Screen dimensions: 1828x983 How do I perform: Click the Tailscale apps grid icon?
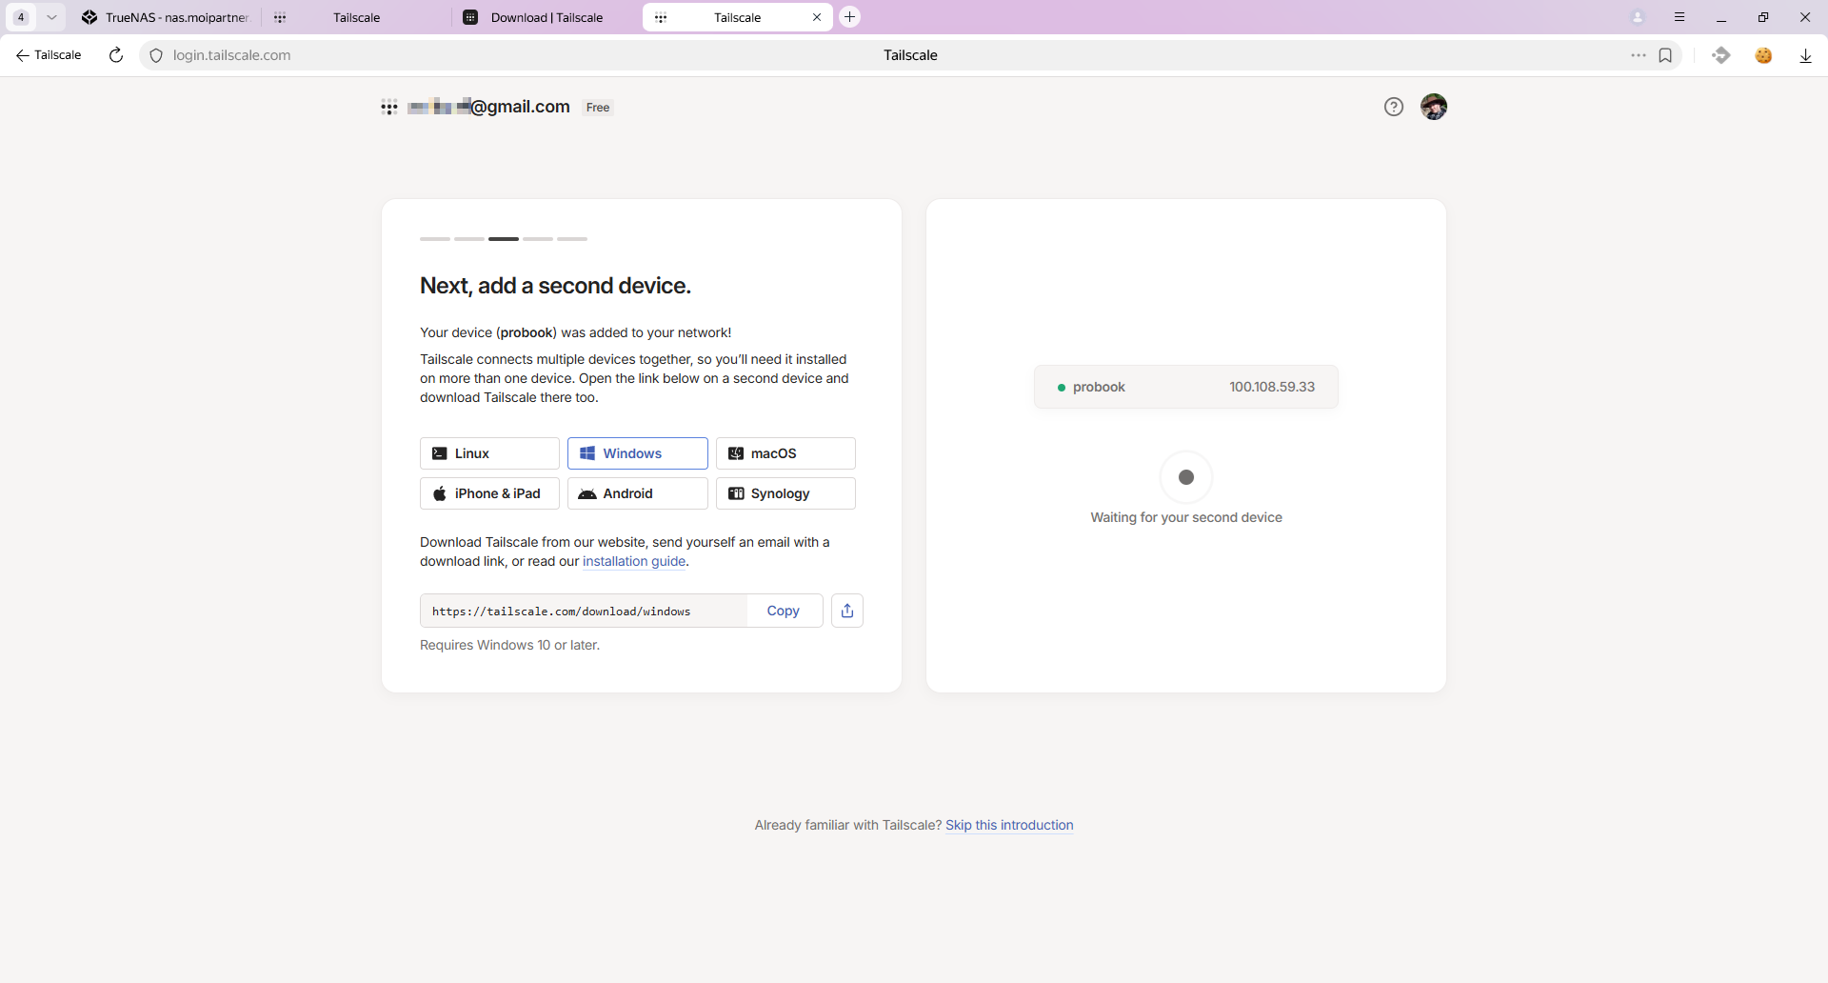[389, 108]
